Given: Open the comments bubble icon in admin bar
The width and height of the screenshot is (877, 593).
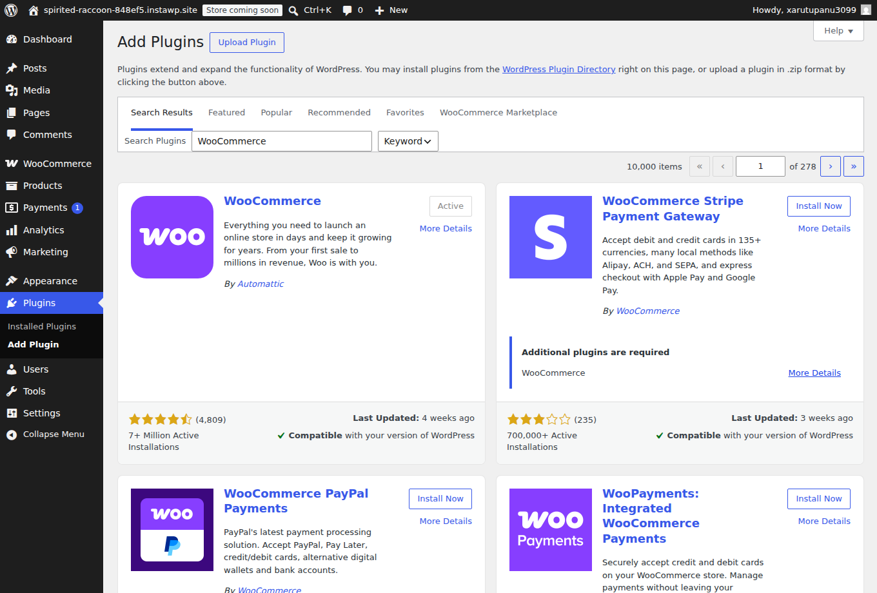Looking at the screenshot, I should 348,10.
